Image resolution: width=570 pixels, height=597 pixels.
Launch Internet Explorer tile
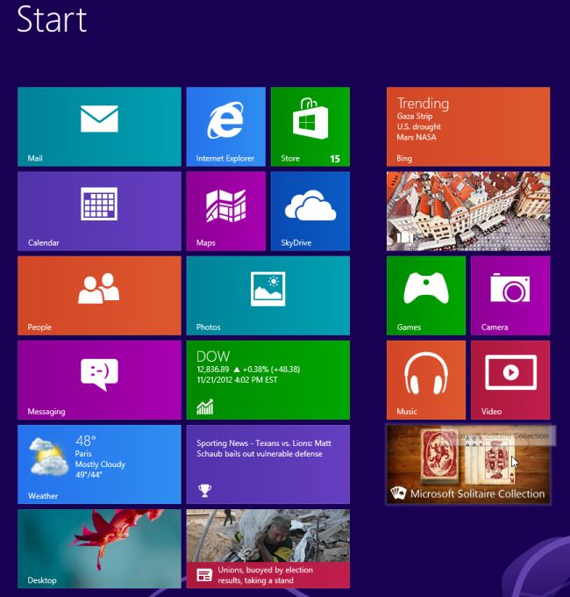[x=226, y=126]
